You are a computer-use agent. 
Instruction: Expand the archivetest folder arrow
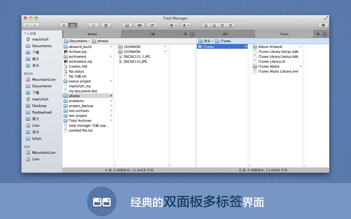(111, 57)
